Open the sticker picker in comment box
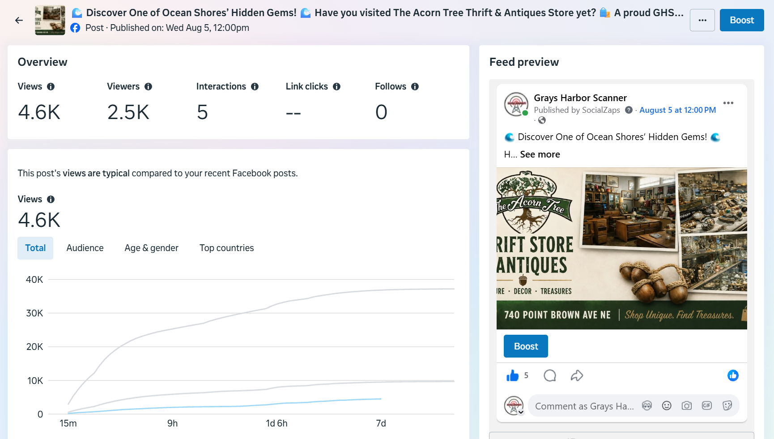This screenshot has width=774, height=439. point(727,406)
